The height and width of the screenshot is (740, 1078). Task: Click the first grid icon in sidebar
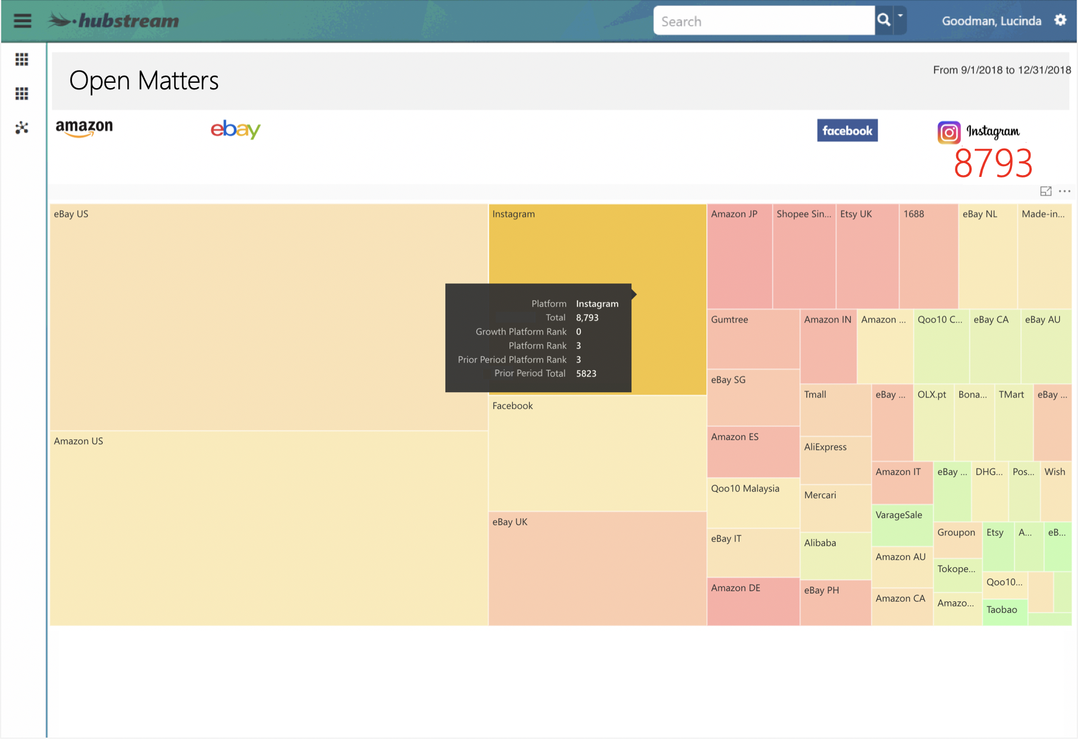(x=22, y=59)
